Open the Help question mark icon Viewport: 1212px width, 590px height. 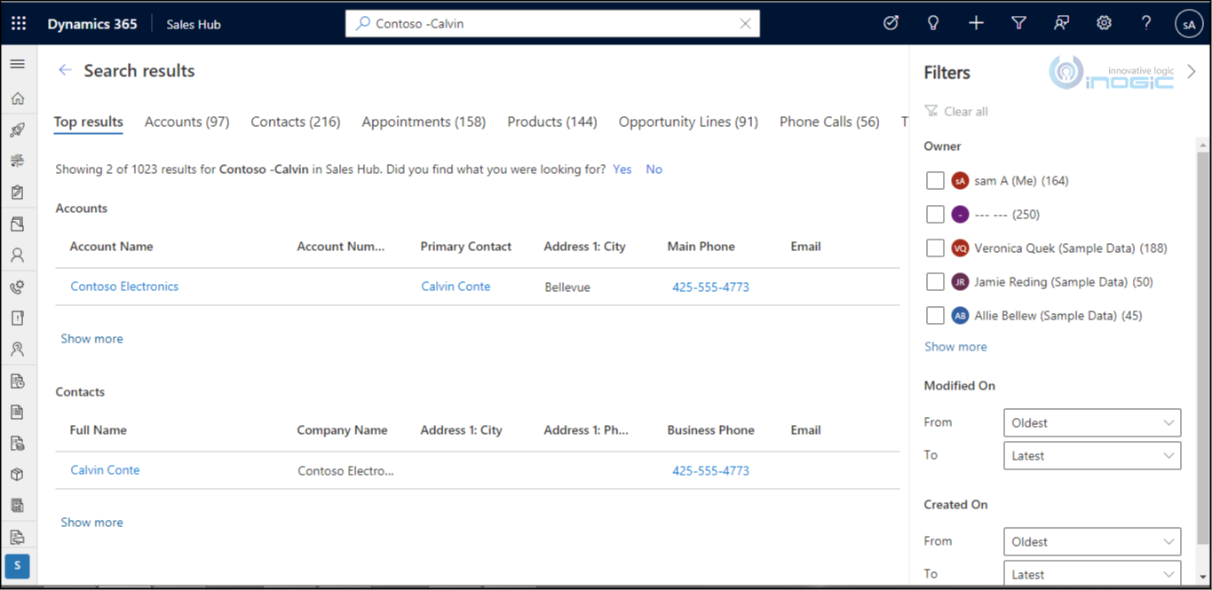pyautogui.click(x=1146, y=24)
